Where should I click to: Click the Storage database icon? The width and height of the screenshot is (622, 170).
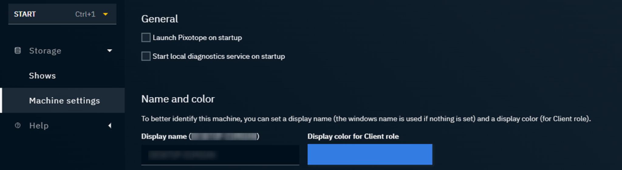18,50
